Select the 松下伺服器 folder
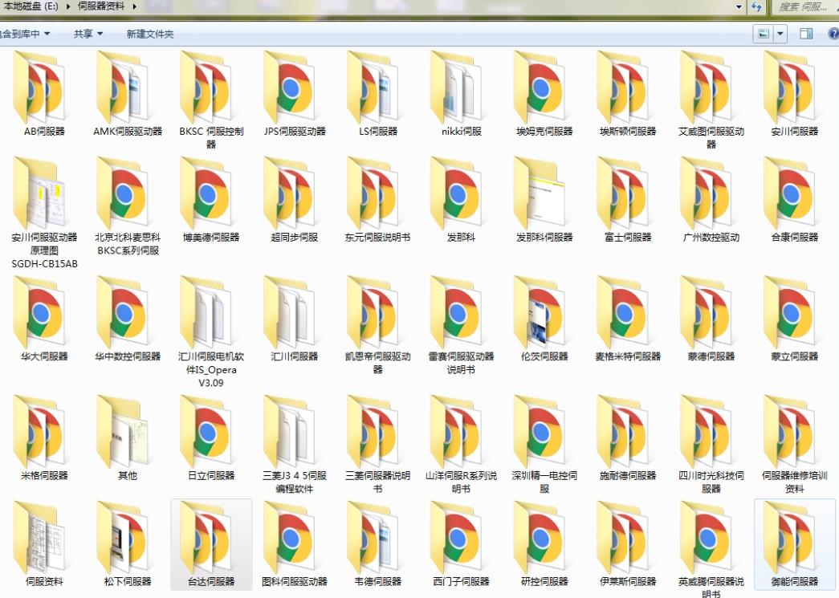 (128, 538)
